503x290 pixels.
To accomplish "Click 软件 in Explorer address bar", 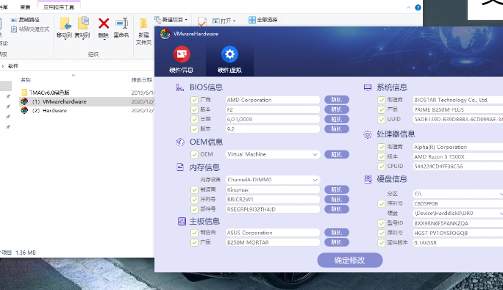I will click(x=13, y=66).
